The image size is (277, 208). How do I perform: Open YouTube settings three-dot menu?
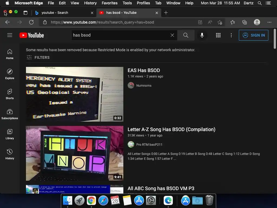[x=231, y=35]
